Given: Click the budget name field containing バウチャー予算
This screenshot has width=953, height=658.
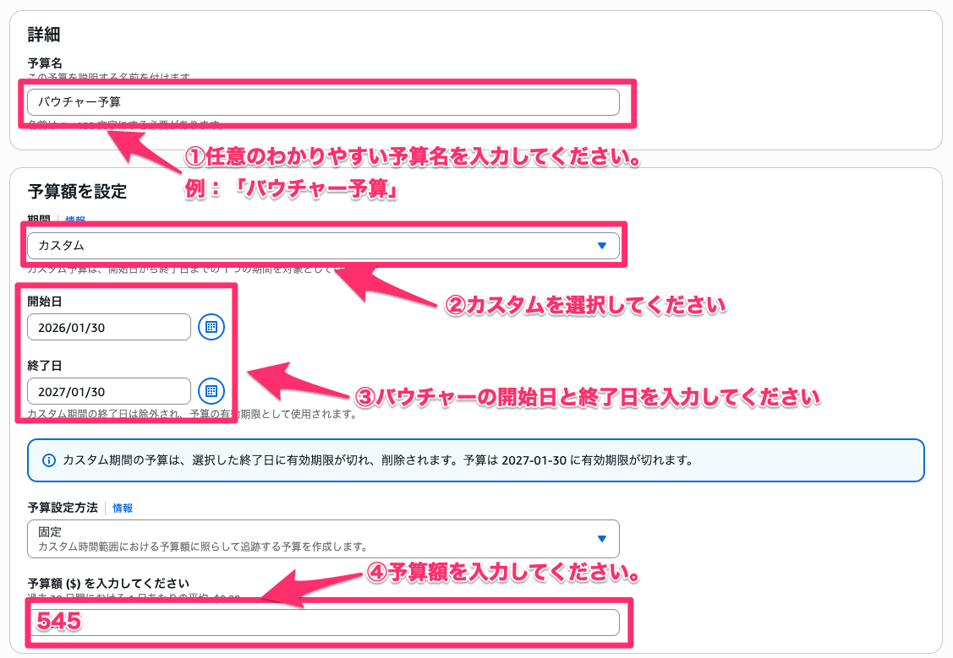Looking at the screenshot, I should tap(321, 101).
